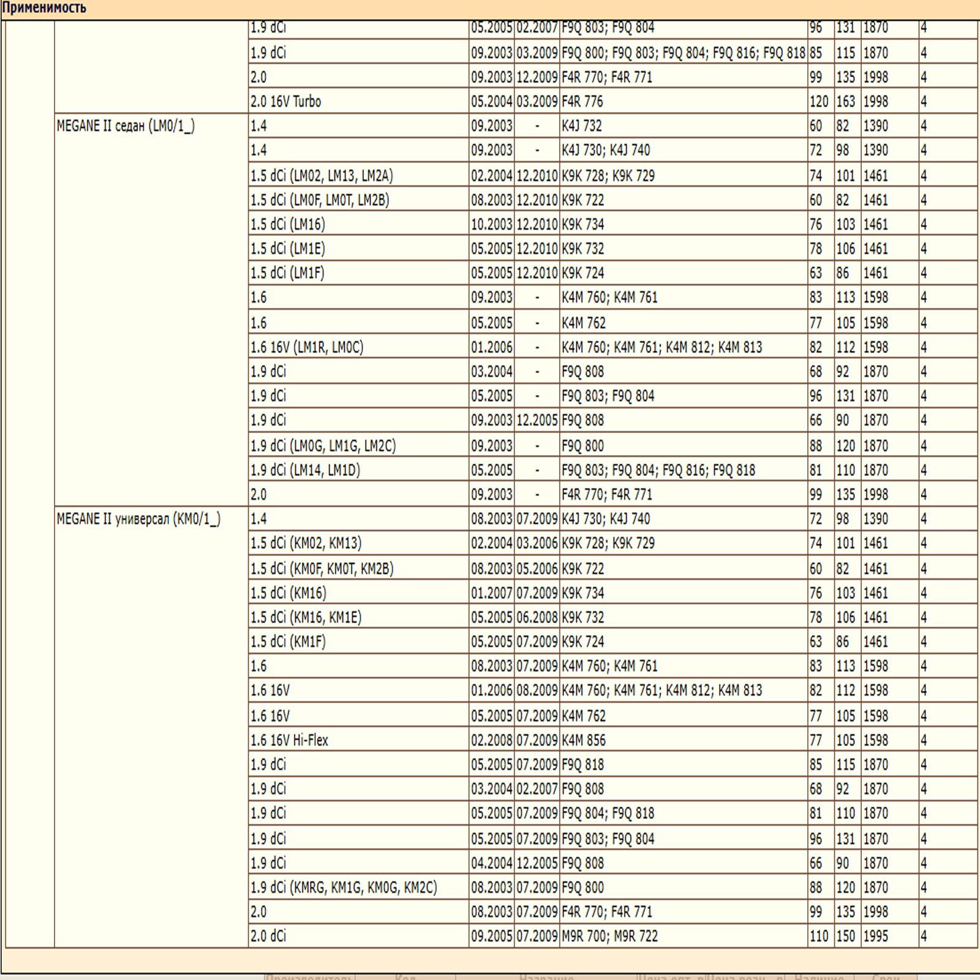This screenshot has height=980, width=980.
Task: Select the 1.6 16V Hi-Flex row
Action: pos(613,740)
